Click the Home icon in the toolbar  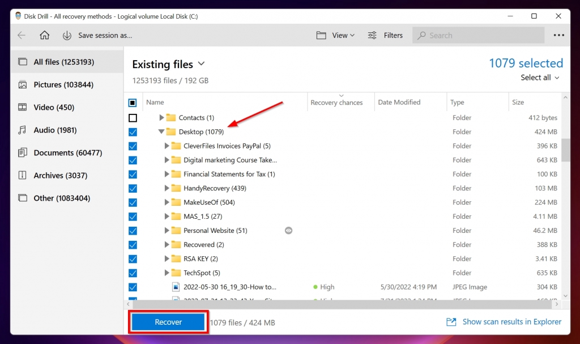45,35
